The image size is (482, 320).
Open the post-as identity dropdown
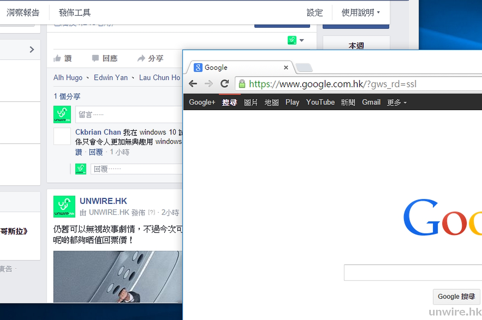pyautogui.click(x=296, y=40)
